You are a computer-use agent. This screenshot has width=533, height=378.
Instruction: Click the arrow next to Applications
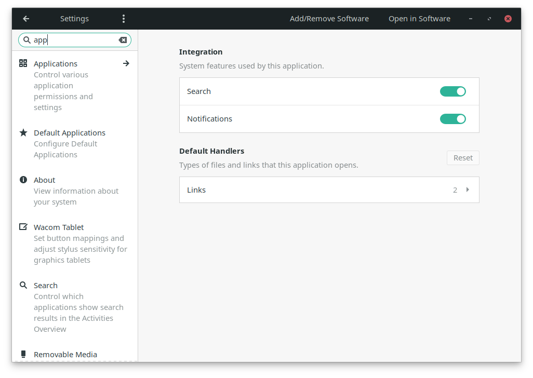tap(126, 63)
